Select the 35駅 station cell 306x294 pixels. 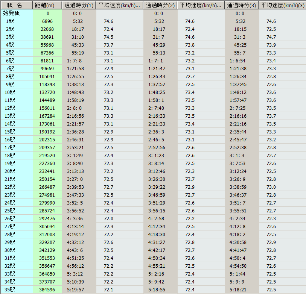coord(17,290)
